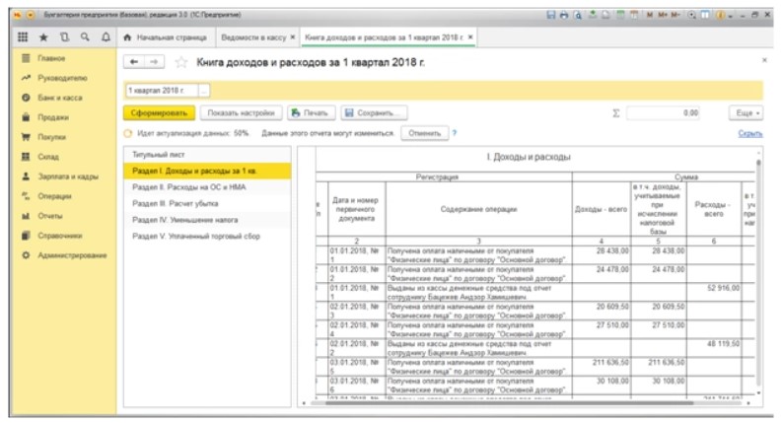Click the "Скрыть" link
Viewport: 783px width, 423px height.
coord(750,133)
